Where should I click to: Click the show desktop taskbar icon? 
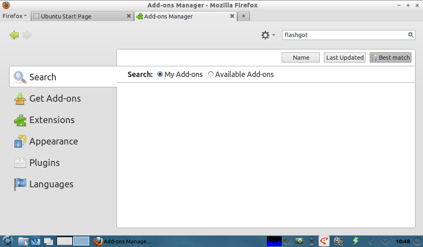(49, 241)
